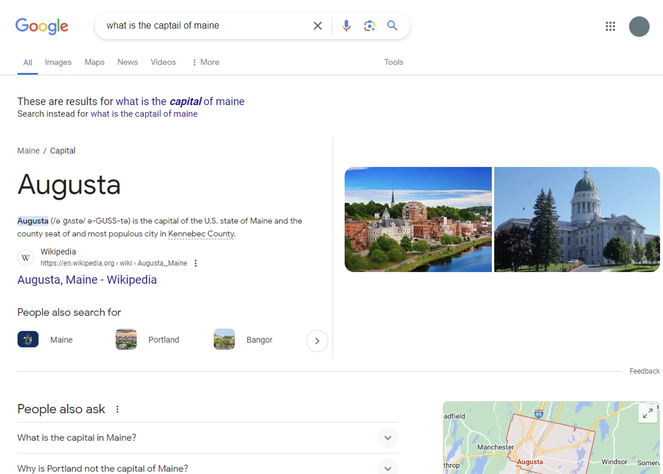Expand 'What is the capital in Maine?'
663x474 pixels.
208,438
